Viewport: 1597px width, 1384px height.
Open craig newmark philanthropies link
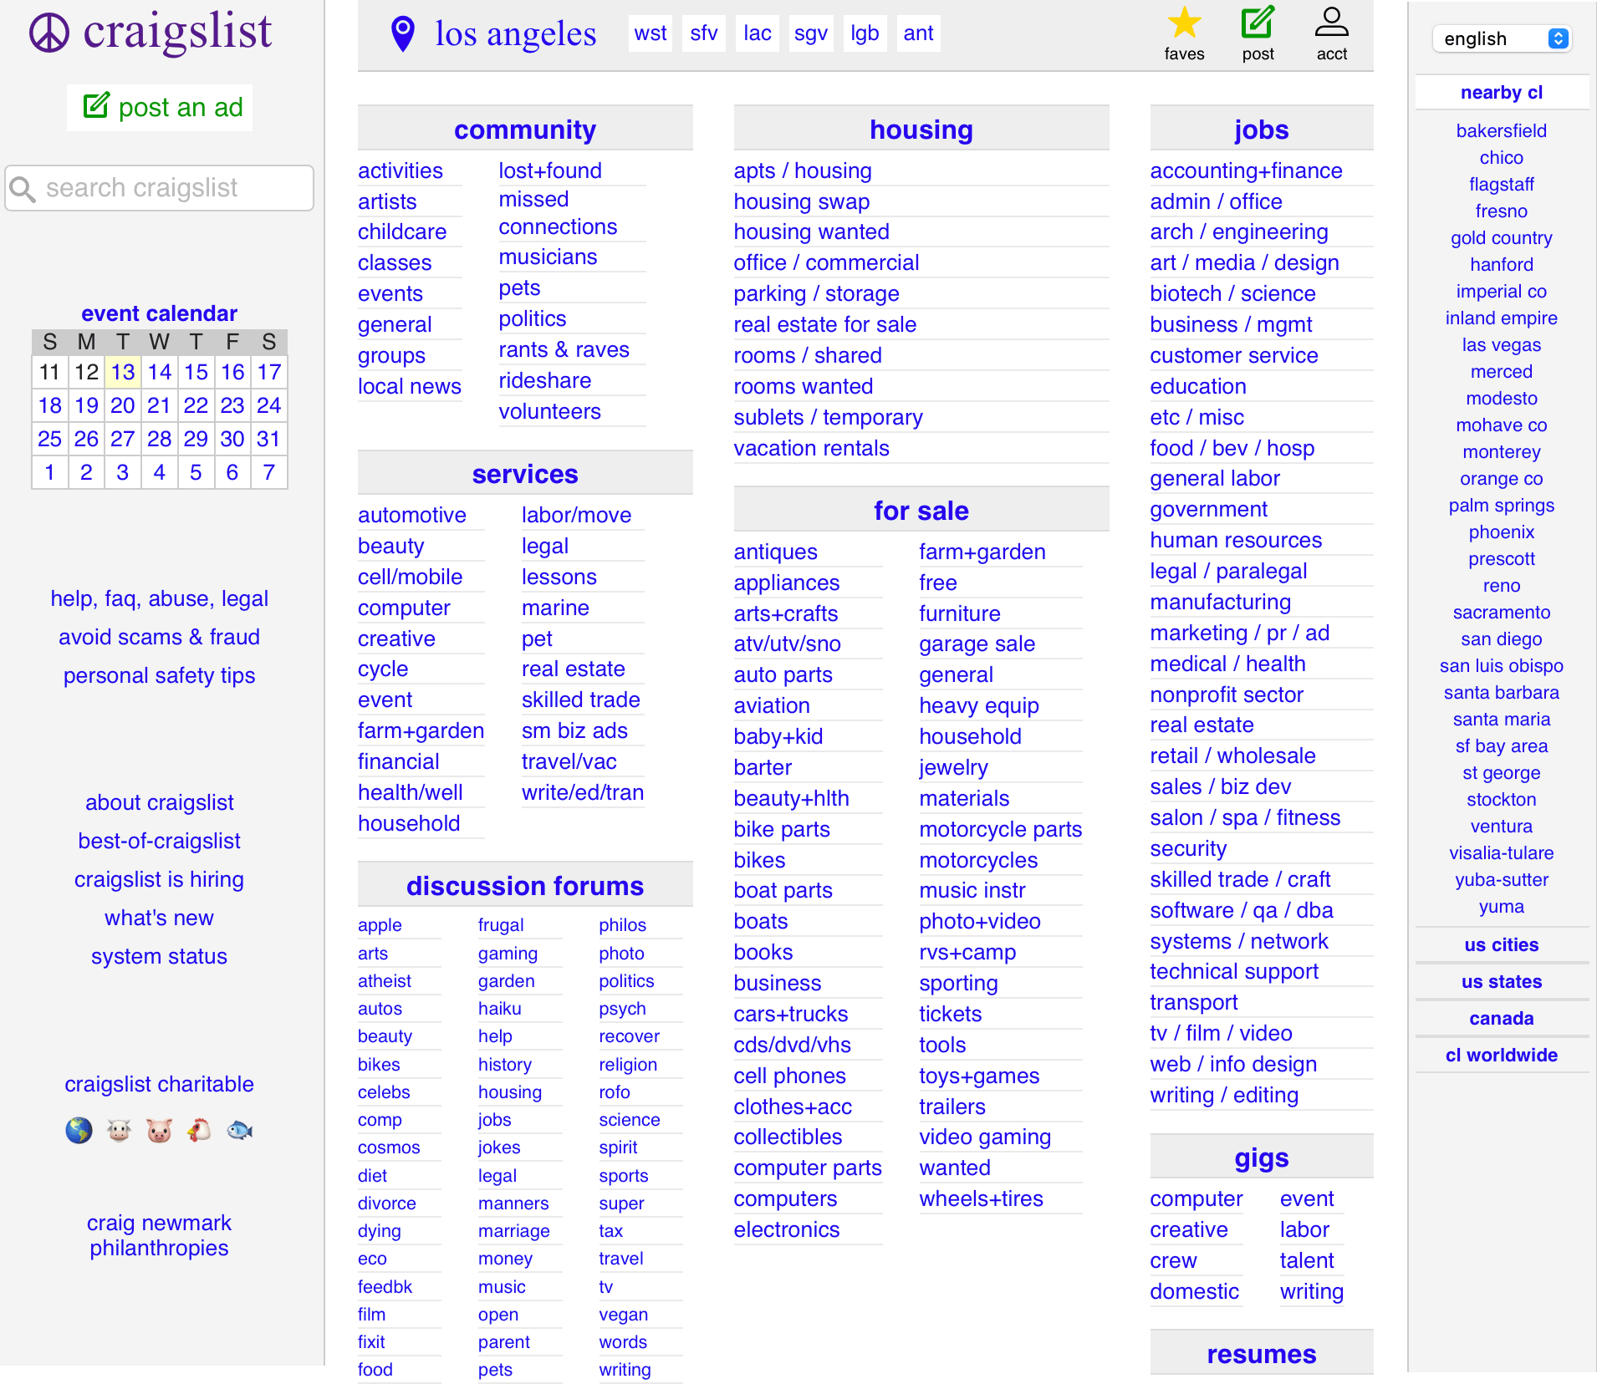click(x=159, y=1236)
